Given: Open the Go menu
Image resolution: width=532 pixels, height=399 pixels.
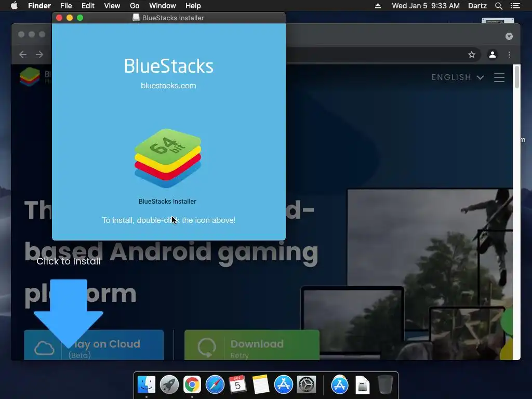Looking at the screenshot, I should pos(135,6).
